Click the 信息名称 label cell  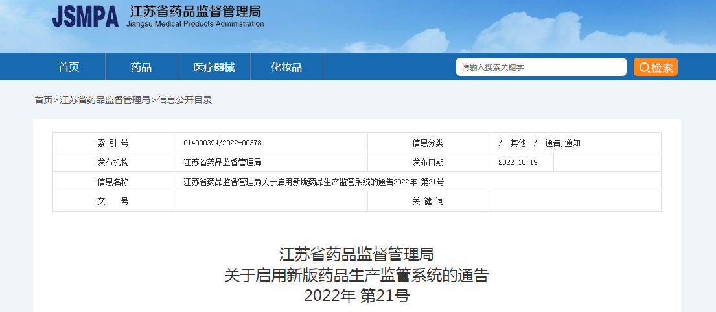point(113,182)
